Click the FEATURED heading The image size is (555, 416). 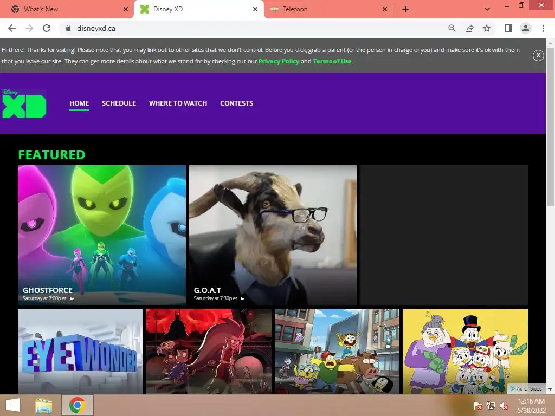pos(51,154)
